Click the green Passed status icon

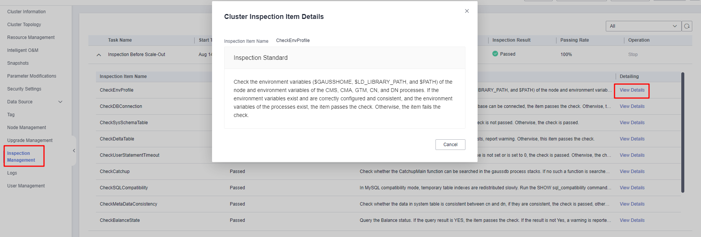495,54
